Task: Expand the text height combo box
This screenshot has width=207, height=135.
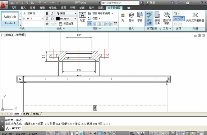Action: pos(42,18)
